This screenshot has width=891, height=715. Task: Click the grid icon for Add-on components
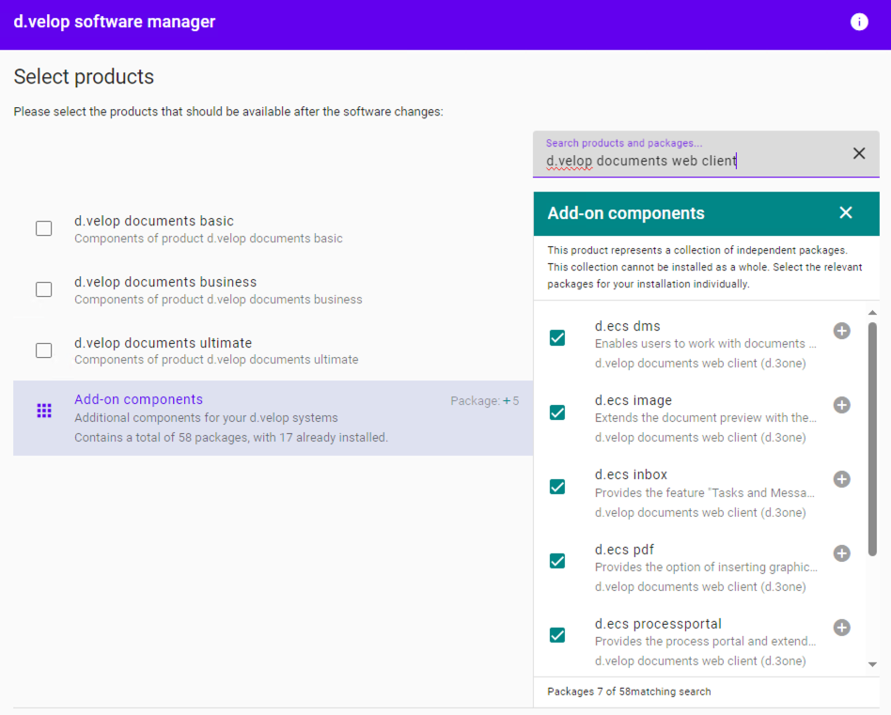44,411
